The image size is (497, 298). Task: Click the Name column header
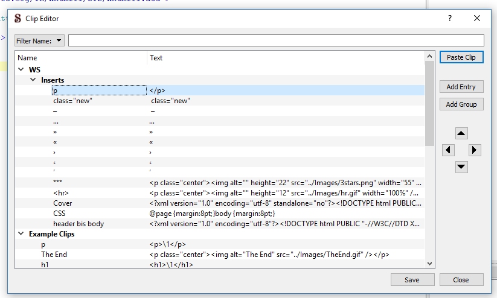pos(28,58)
